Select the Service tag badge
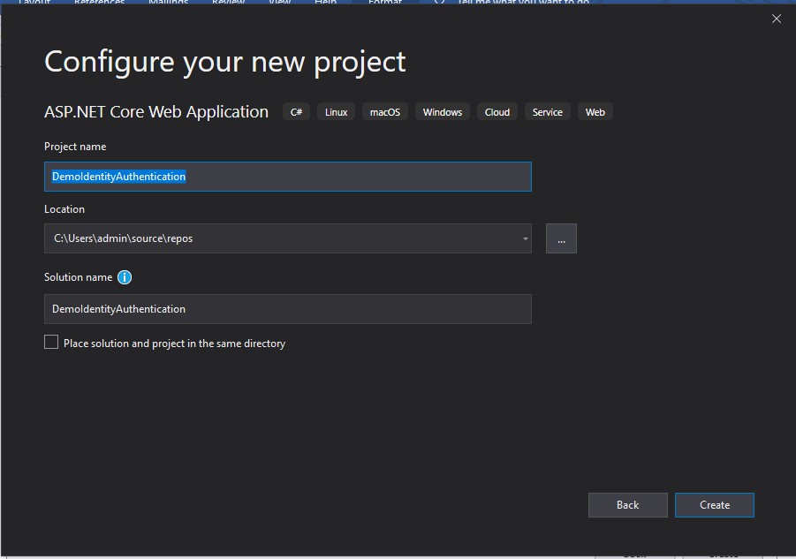Image resolution: width=796 pixels, height=559 pixels. [x=547, y=111]
